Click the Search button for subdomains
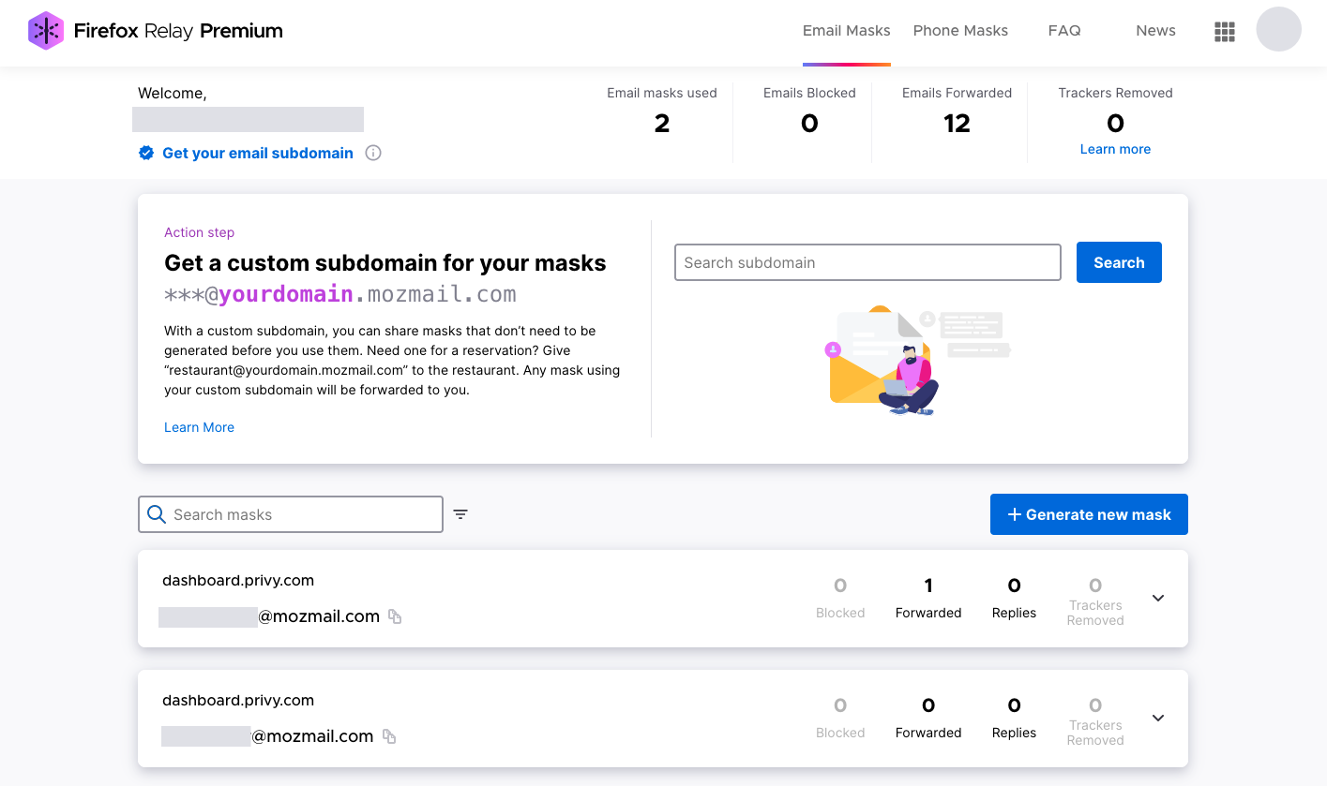The height and width of the screenshot is (786, 1327). point(1118,262)
